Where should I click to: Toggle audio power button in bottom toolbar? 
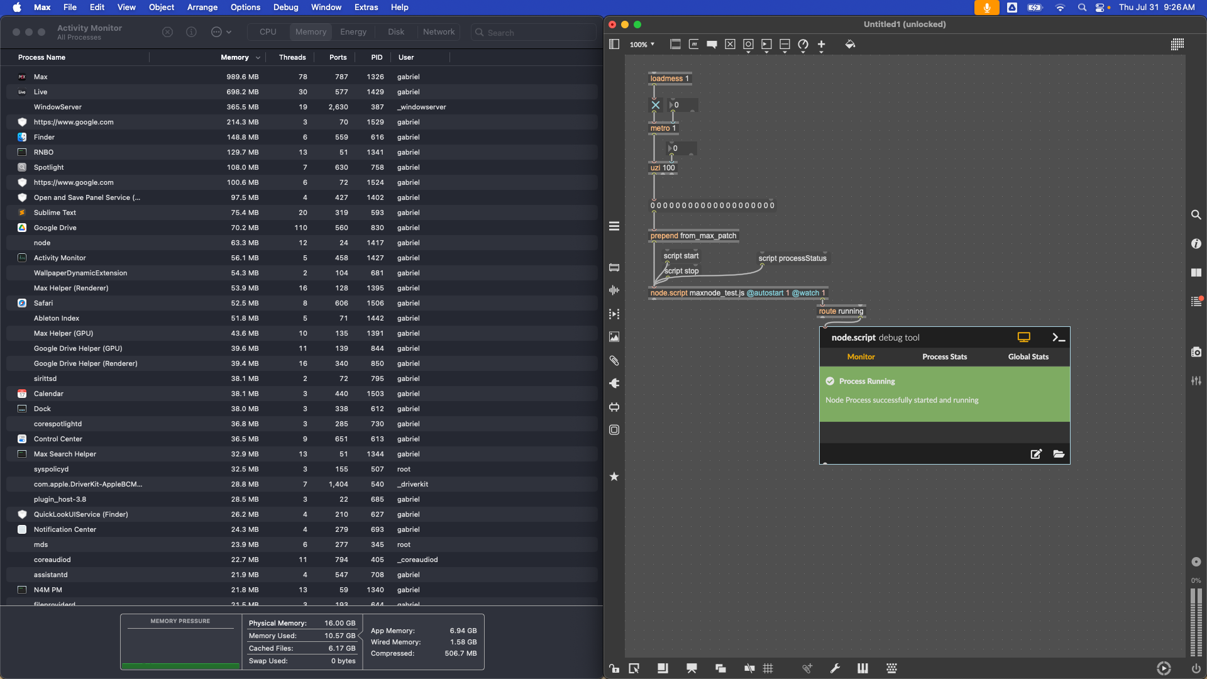1196,668
